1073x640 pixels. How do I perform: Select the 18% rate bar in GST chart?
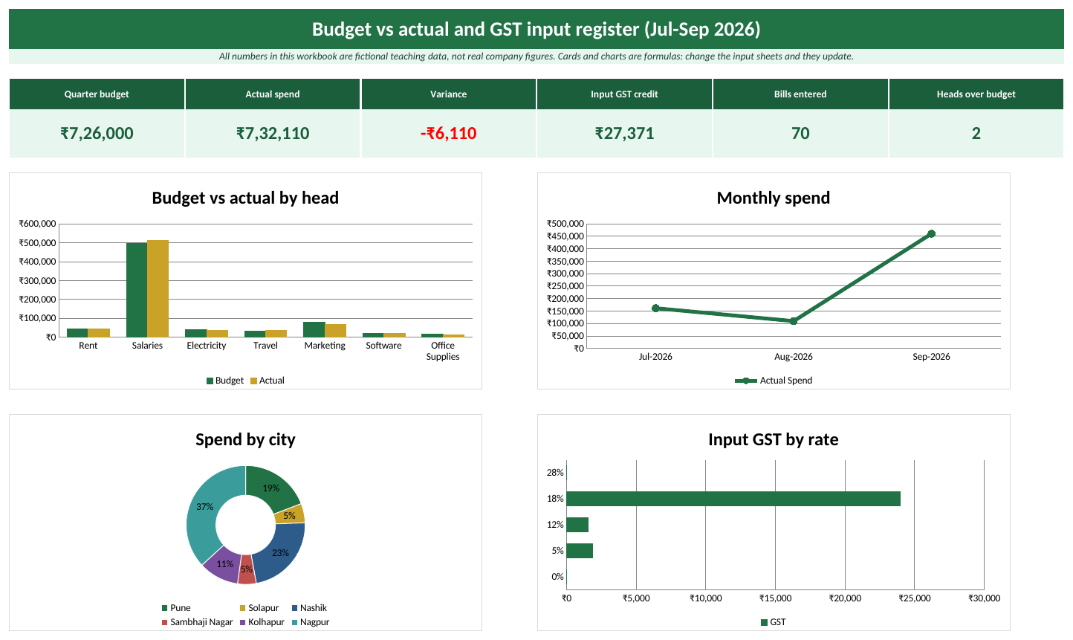point(733,499)
